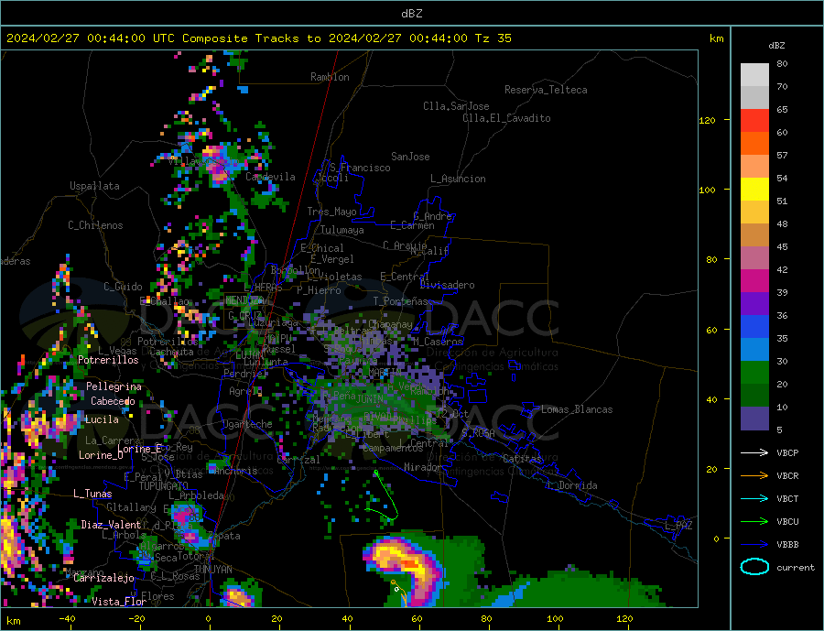Select the slate swatch between 10 and 5
The image size is (824, 631).
point(754,418)
